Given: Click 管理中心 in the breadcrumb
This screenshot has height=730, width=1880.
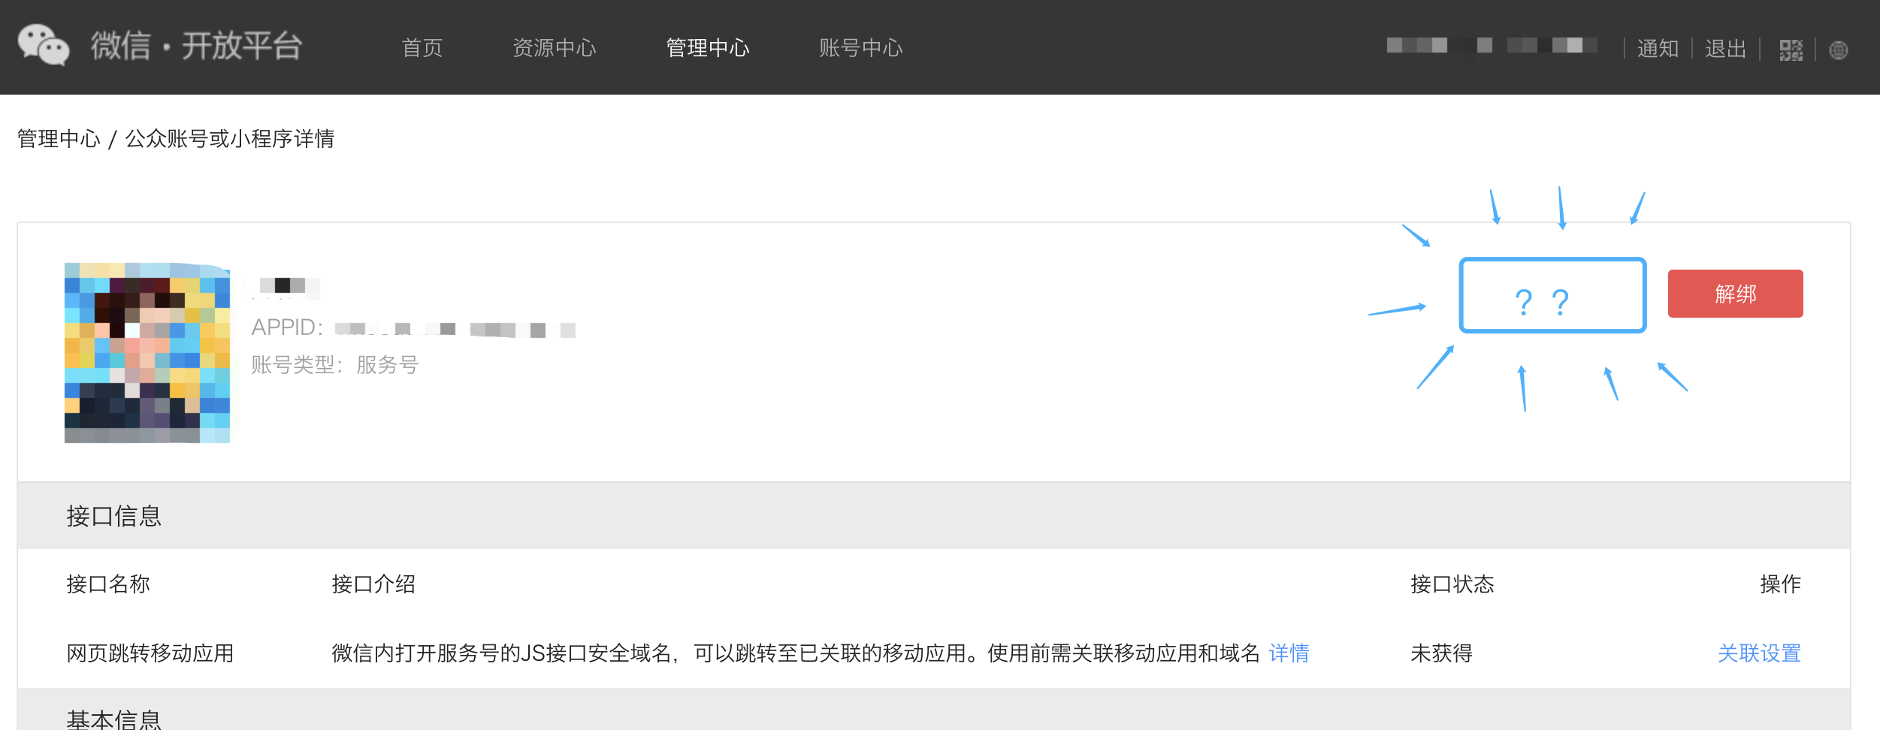Looking at the screenshot, I should [x=59, y=139].
